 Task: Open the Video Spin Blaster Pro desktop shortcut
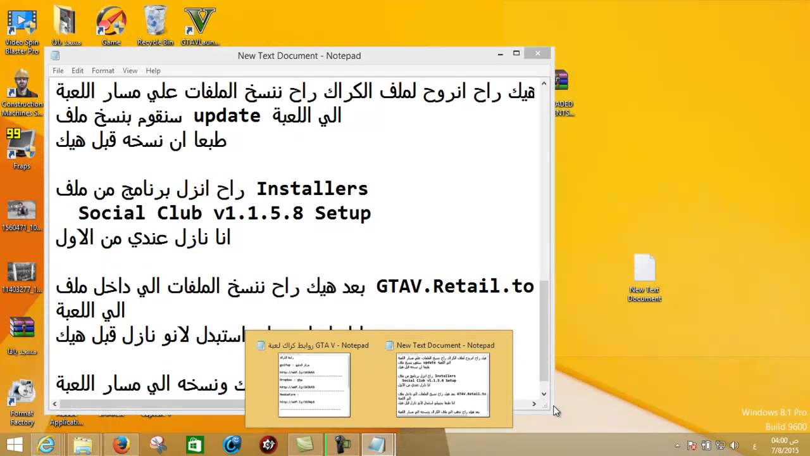[22, 30]
